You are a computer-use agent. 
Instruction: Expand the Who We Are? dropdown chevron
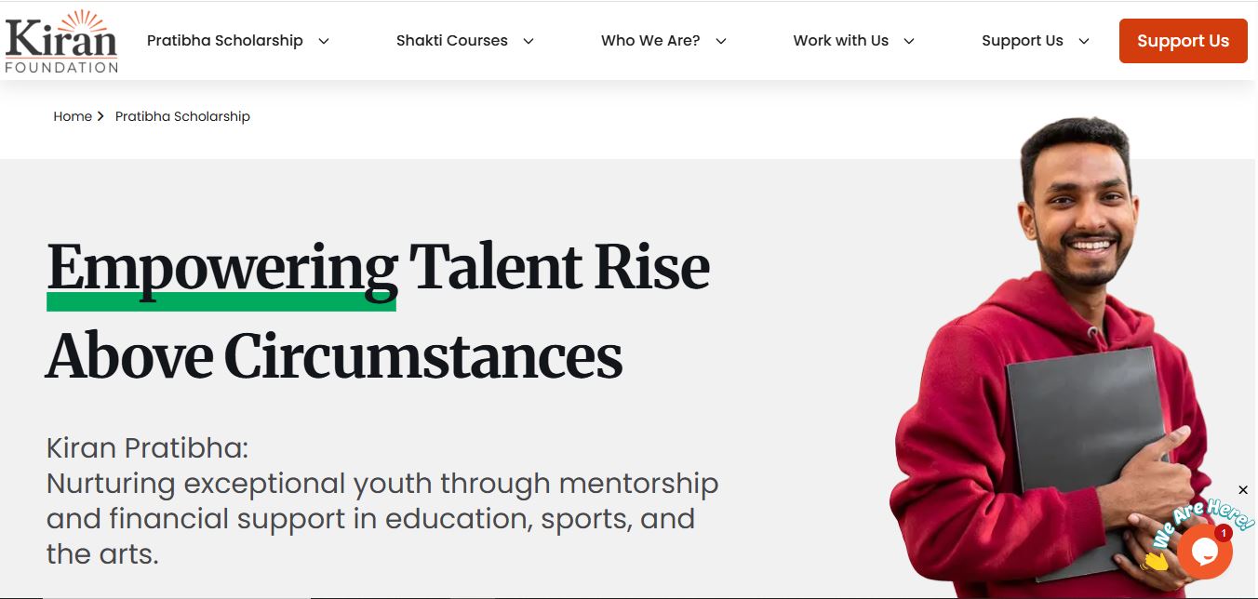point(721,41)
